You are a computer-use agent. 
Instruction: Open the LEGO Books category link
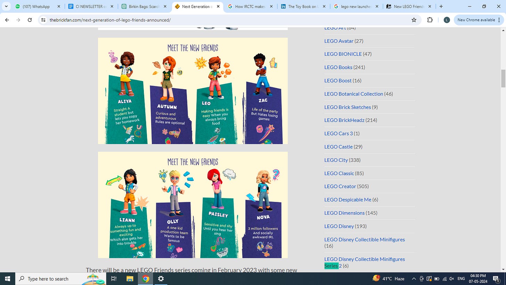(x=338, y=67)
